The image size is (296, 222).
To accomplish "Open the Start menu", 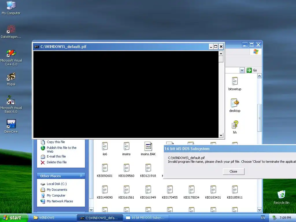I will pos(14,218).
